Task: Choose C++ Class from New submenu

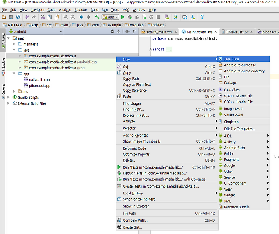Action: coord(243,90)
